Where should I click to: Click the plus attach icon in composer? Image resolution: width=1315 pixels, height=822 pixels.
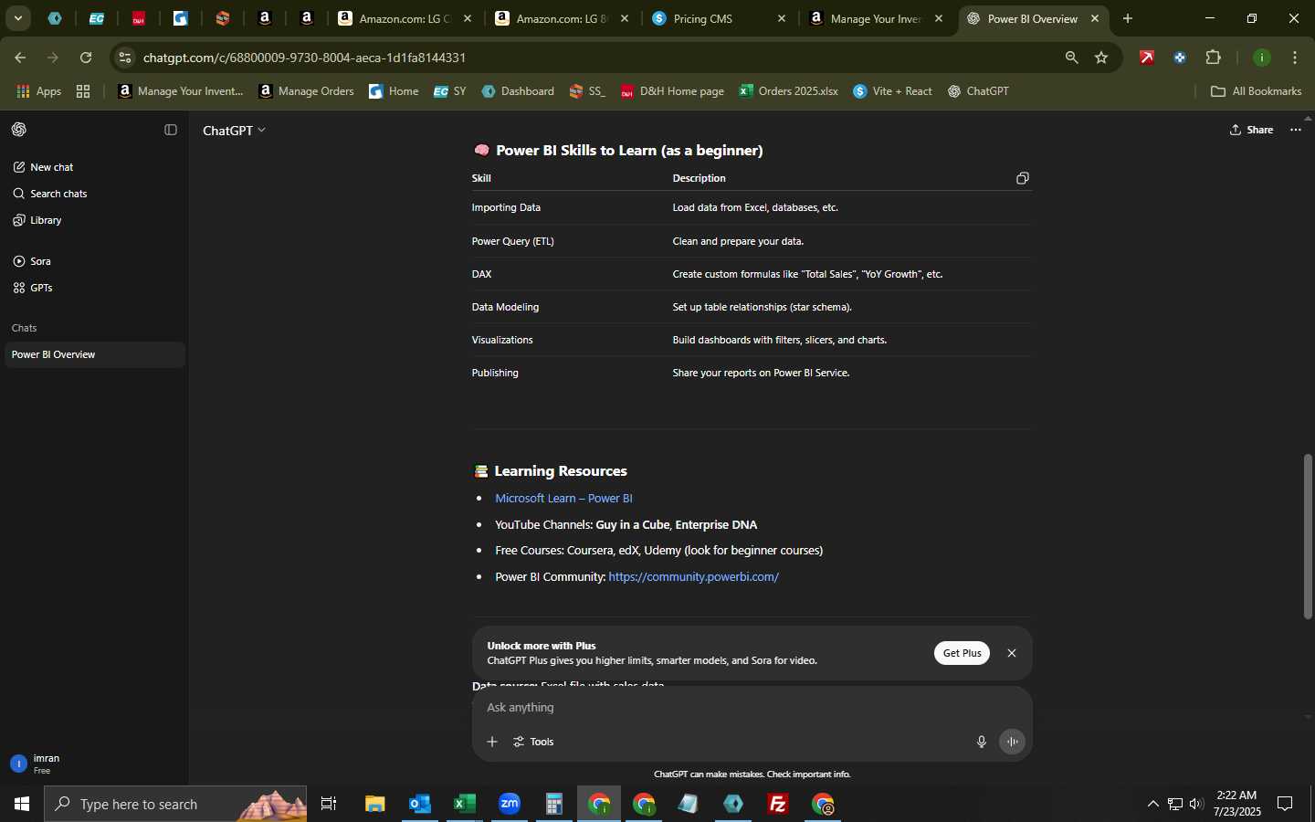click(492, 742)
